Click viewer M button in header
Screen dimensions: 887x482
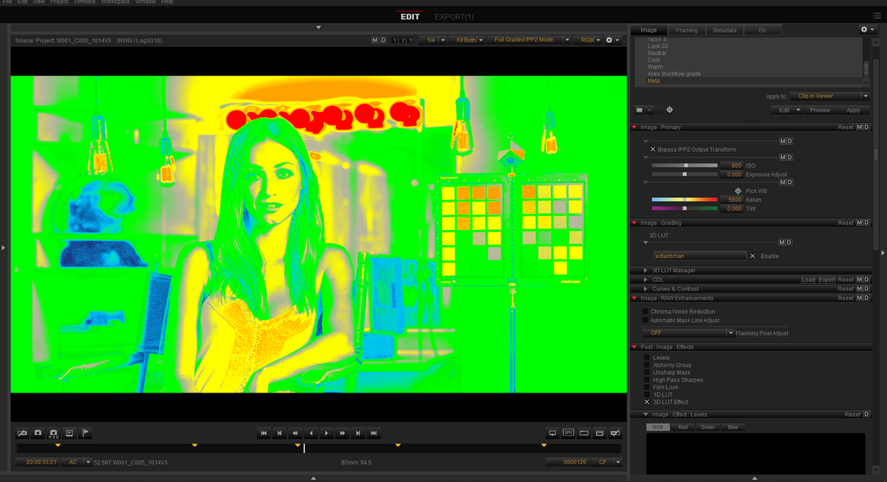point(375,40)
